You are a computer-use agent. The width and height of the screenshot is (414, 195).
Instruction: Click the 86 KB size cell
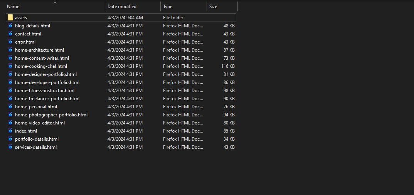tap(229, 82)
